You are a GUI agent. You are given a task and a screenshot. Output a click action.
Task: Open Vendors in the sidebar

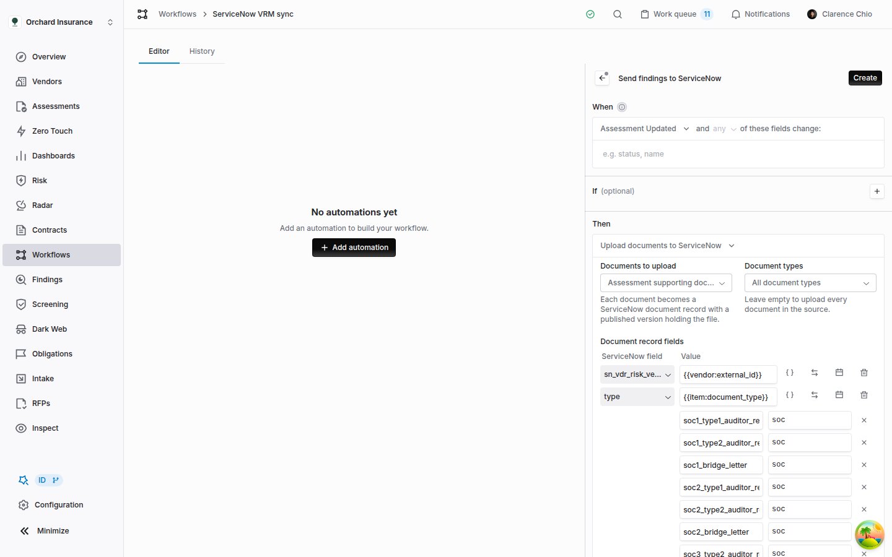(61, 82)
